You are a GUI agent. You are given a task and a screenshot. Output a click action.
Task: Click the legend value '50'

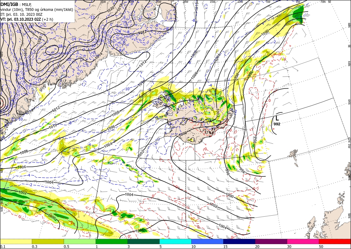click(x=321, y=247)
